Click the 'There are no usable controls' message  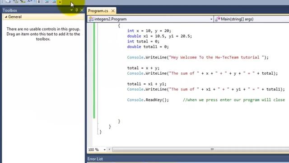(43, 34)
